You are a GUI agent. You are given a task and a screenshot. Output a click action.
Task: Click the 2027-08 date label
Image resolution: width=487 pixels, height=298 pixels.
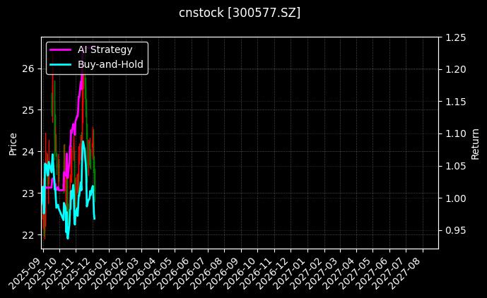coord(404,273)
